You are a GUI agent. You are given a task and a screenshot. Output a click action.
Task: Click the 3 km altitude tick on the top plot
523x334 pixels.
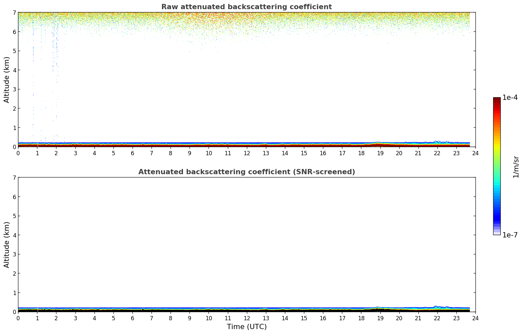(x=14, y=89)
